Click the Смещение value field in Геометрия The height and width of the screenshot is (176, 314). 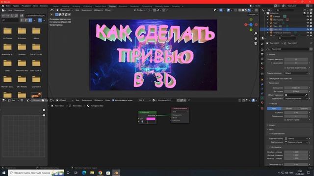coord(296,88)
